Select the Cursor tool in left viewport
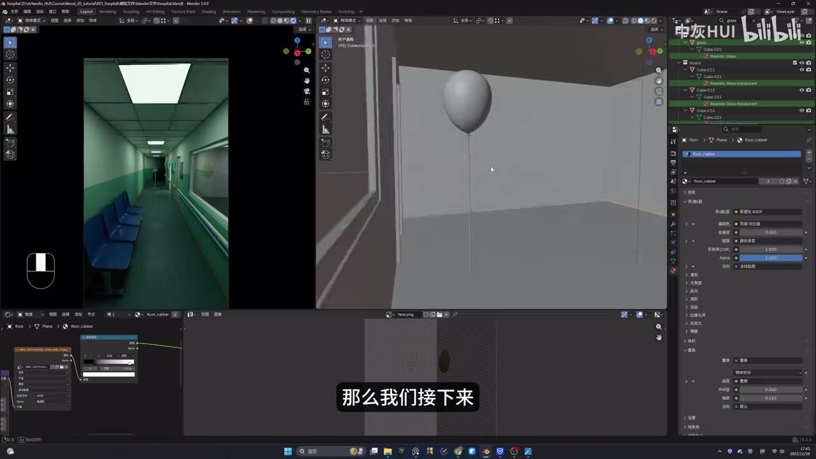 10,55
